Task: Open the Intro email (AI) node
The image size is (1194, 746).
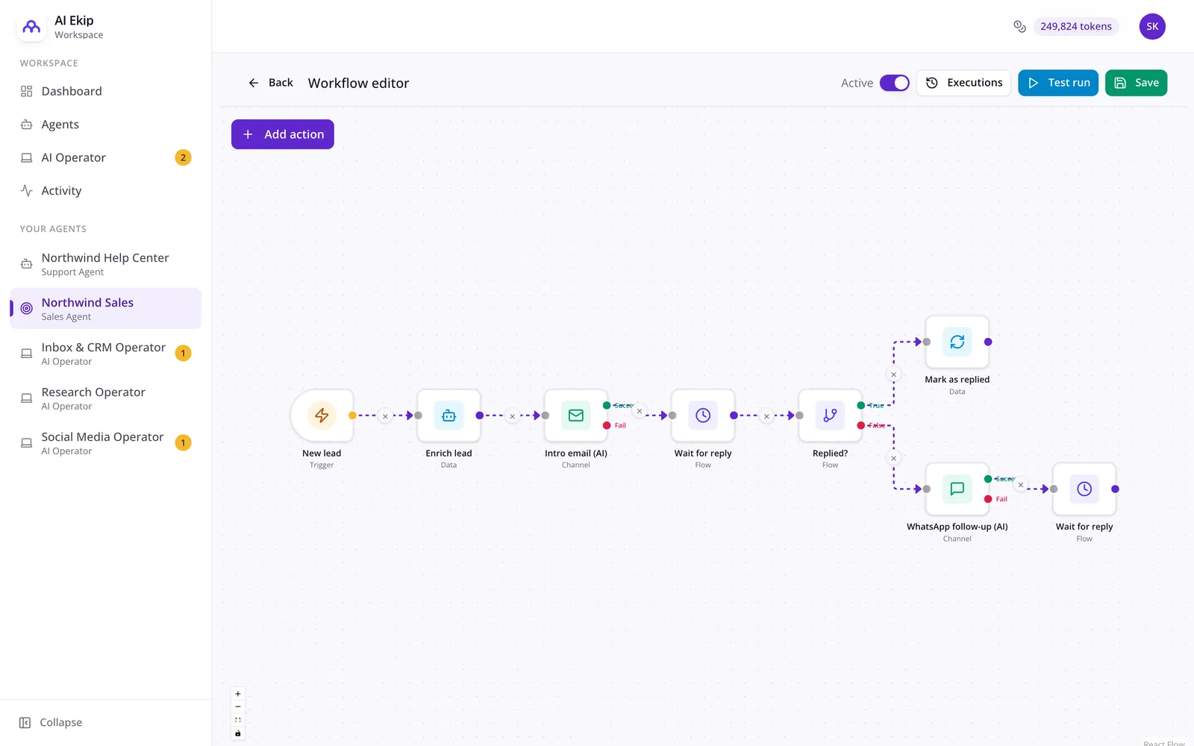Action: point(576,416)
